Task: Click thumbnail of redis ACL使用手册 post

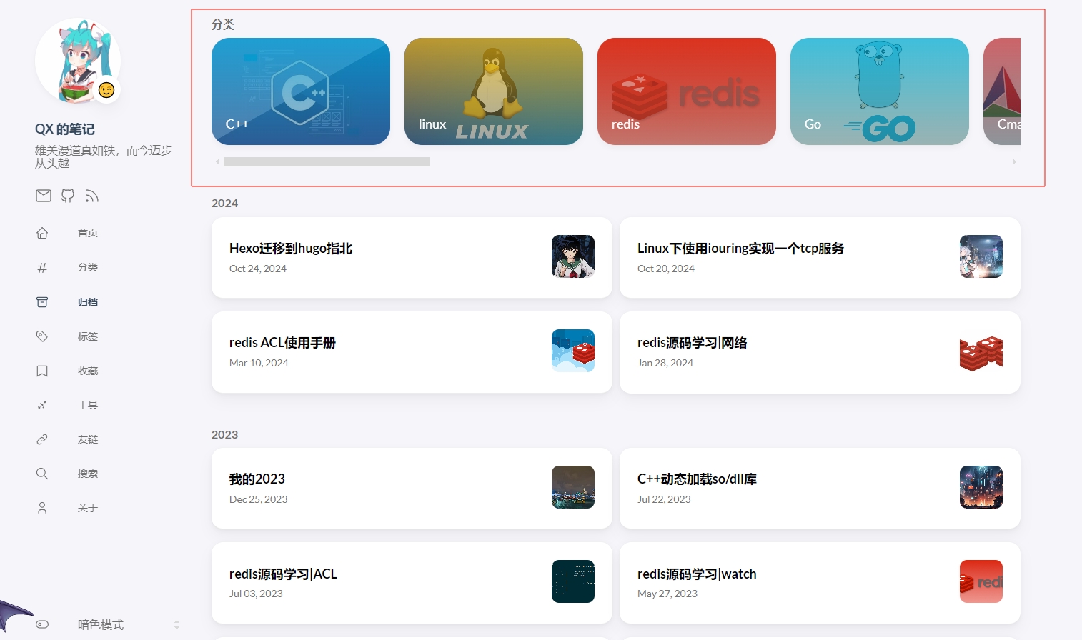Action: click(573, 351)
